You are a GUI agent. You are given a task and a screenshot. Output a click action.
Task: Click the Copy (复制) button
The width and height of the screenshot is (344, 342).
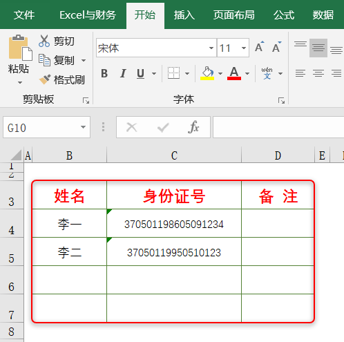click(x=57, y=60)
